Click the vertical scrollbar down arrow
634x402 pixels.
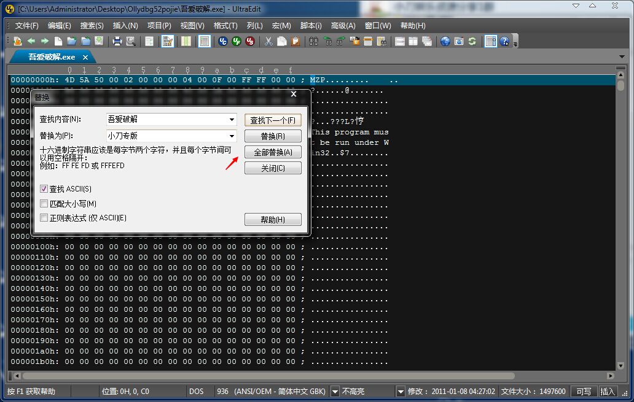pos(621,366)
